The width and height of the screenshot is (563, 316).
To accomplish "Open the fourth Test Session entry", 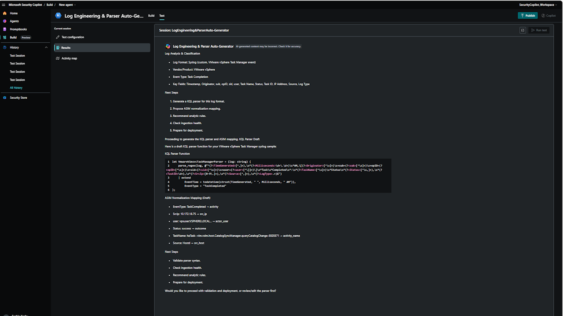I will tap(18, 80).
